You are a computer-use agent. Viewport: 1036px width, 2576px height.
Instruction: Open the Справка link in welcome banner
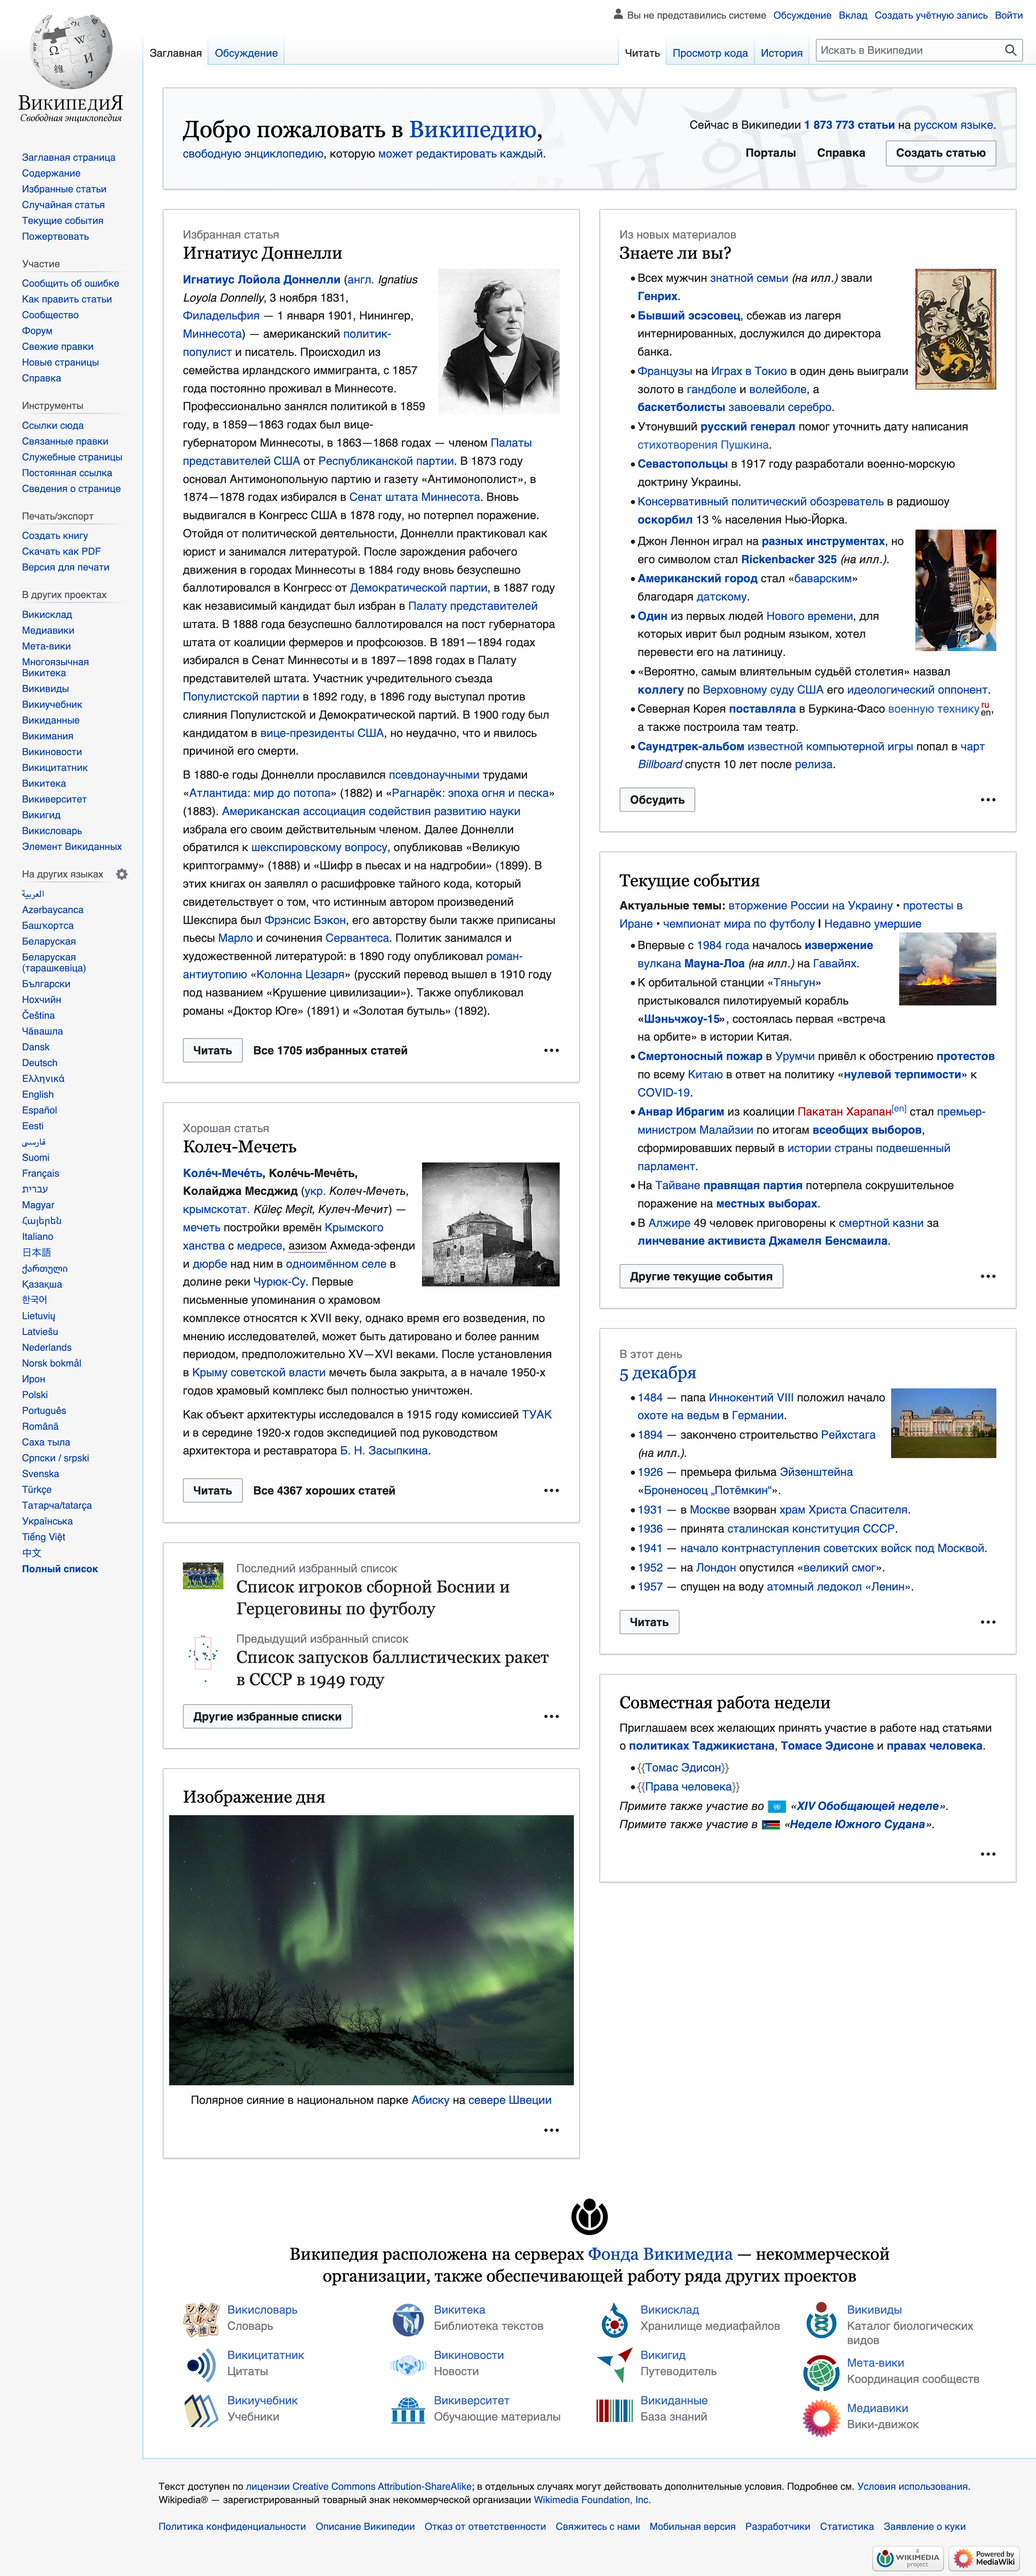coord(841,153)
